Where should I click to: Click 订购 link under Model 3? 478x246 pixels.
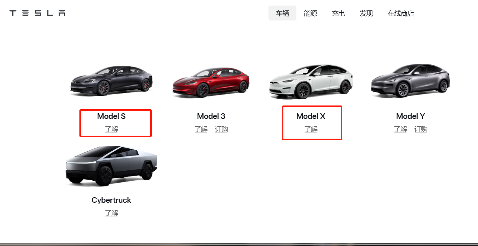point(221,129)
